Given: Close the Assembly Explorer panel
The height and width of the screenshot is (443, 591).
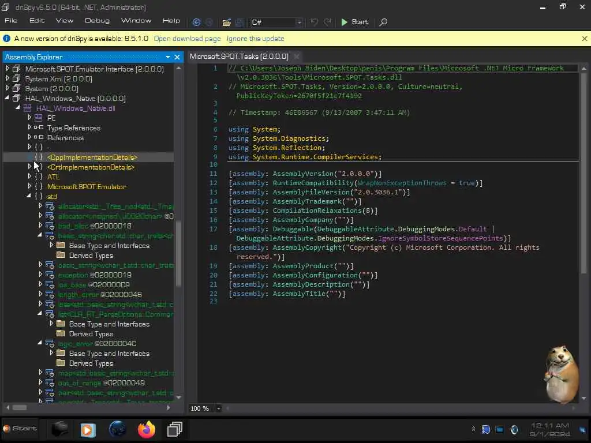Looking at the screenshot, I should click(x=177, y=57).
